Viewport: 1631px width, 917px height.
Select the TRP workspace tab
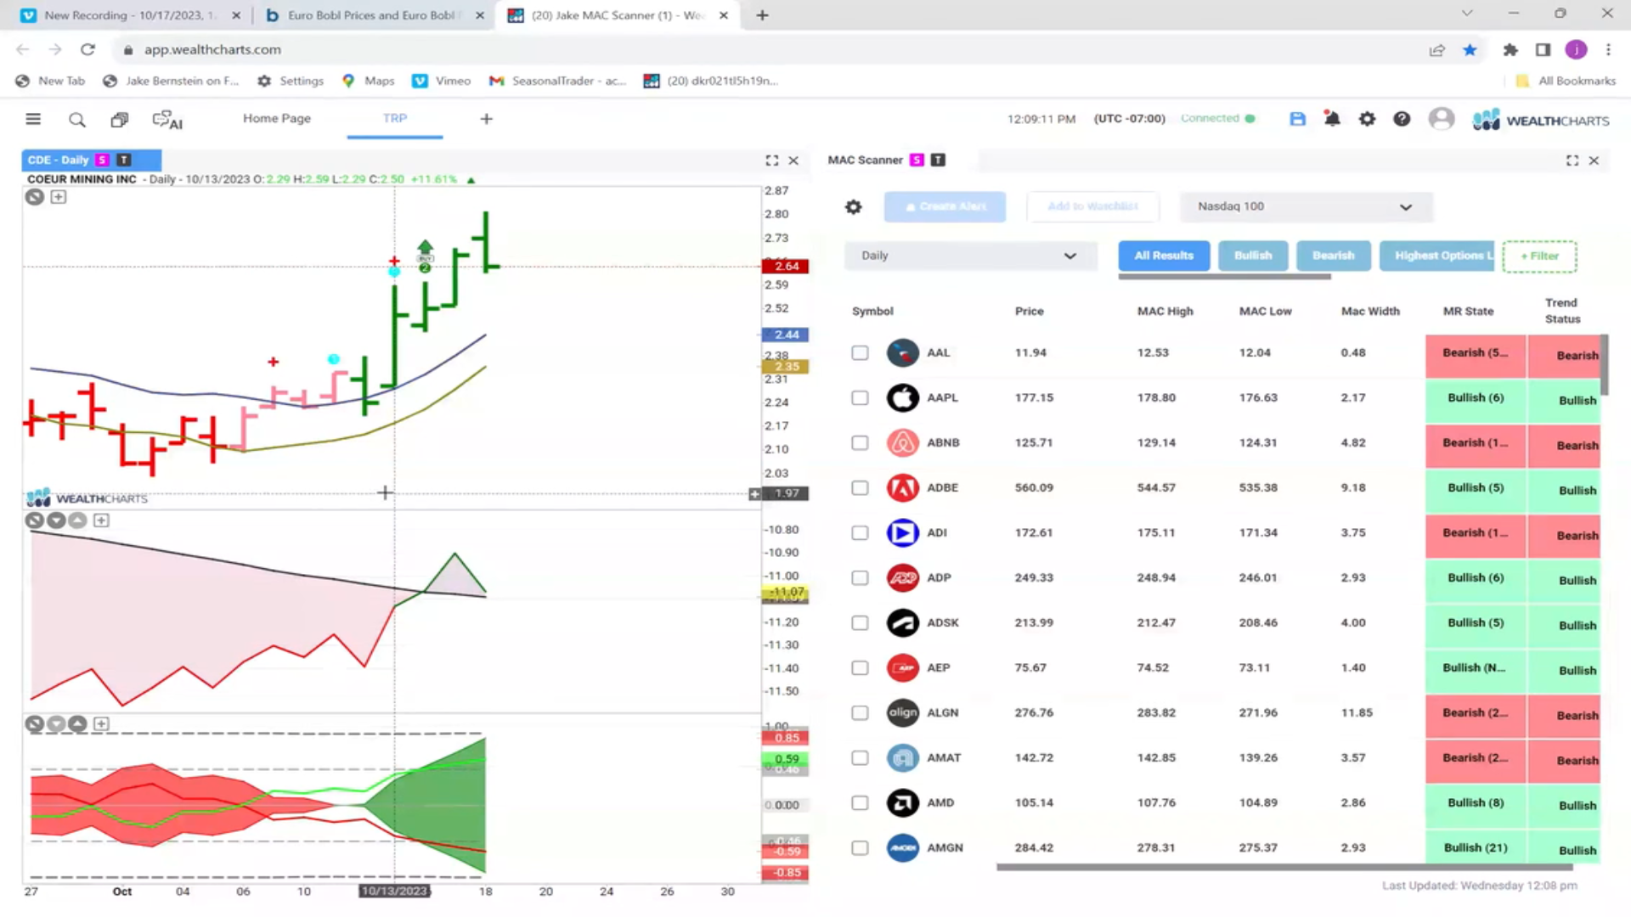point(395,118)
